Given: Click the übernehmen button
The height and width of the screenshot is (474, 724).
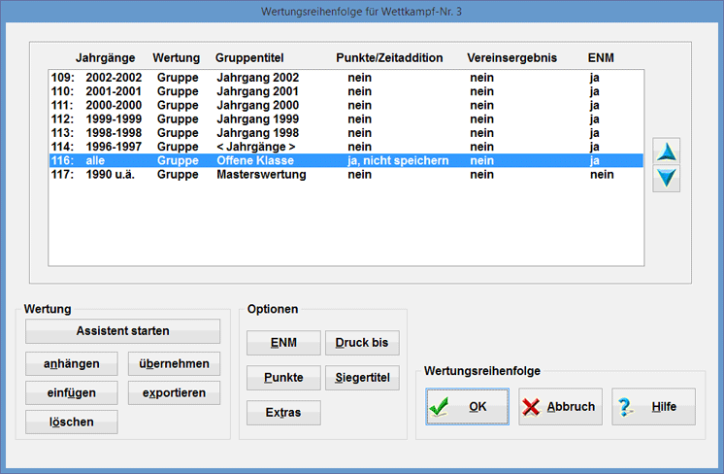Looking at the screenshot, I should (x=174, y=363).
